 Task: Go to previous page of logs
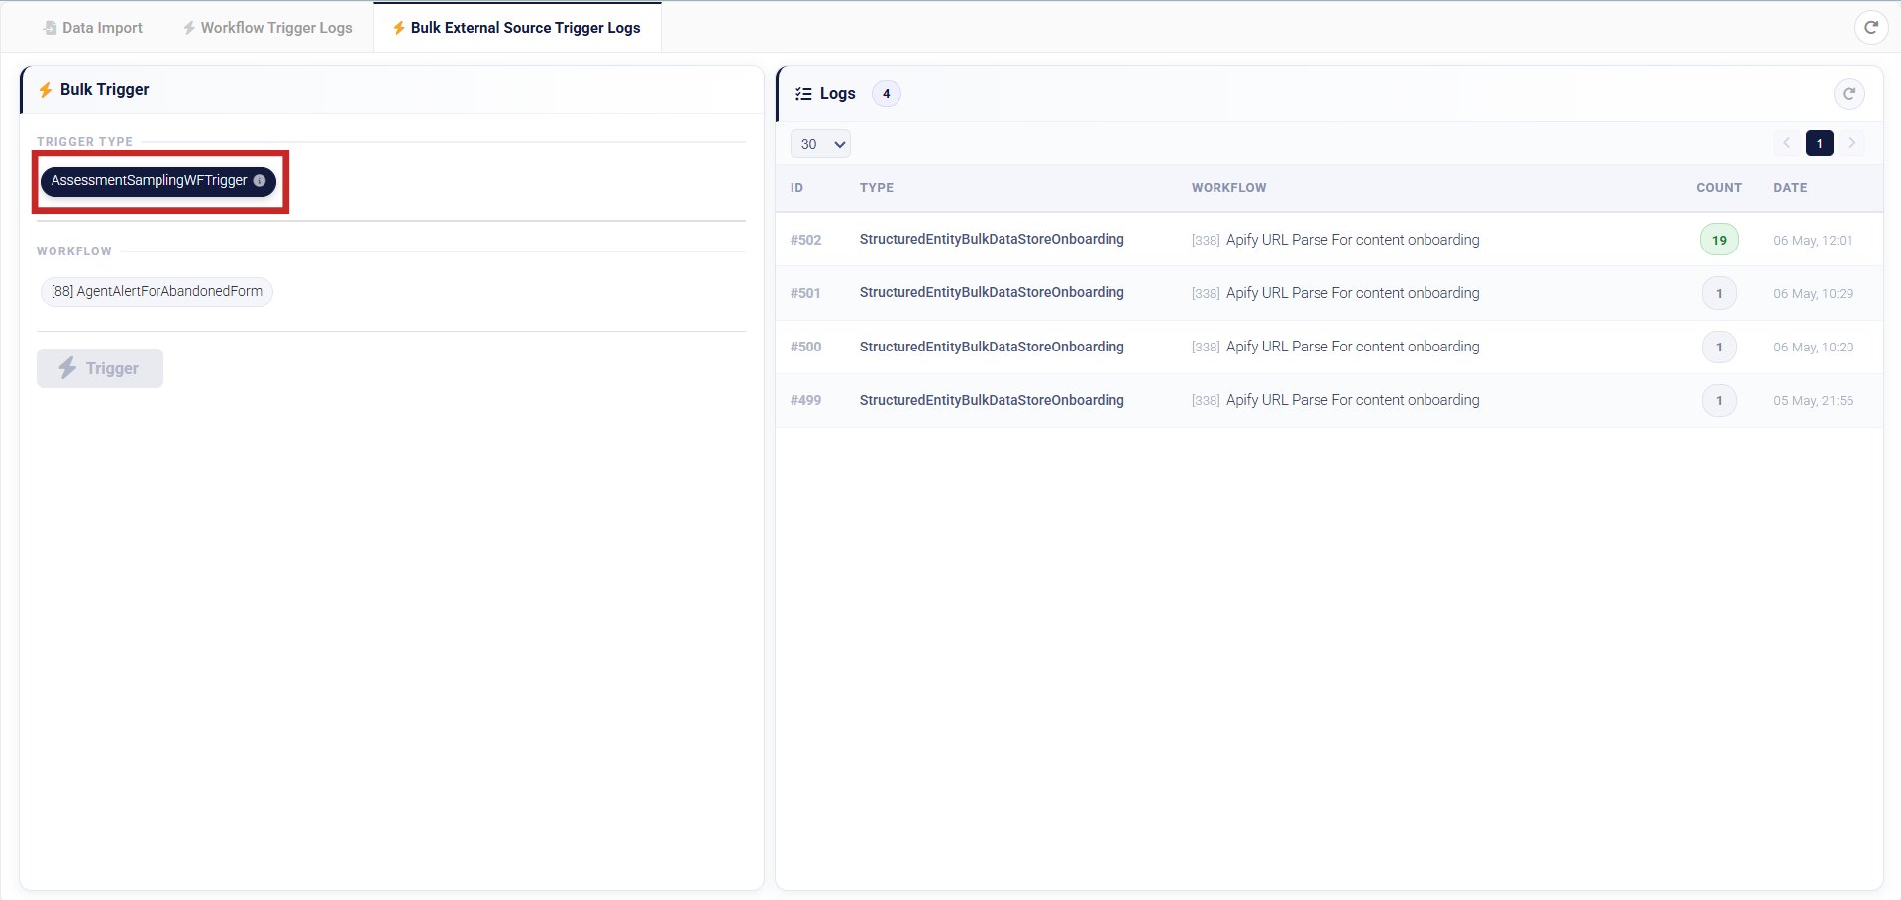1787,143
